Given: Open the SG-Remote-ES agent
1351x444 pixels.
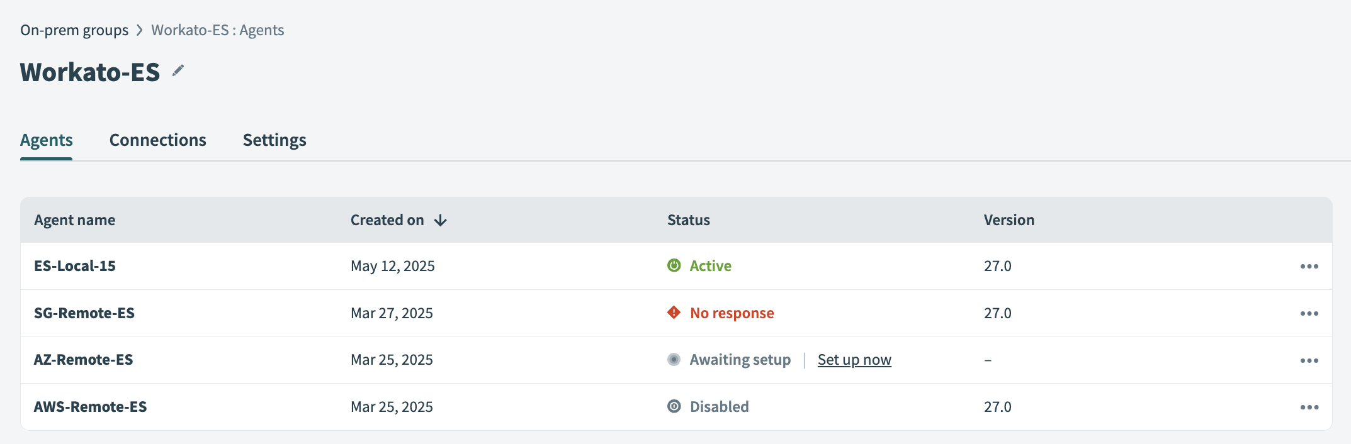Looking at the screenshot, I should coord(84,313).
